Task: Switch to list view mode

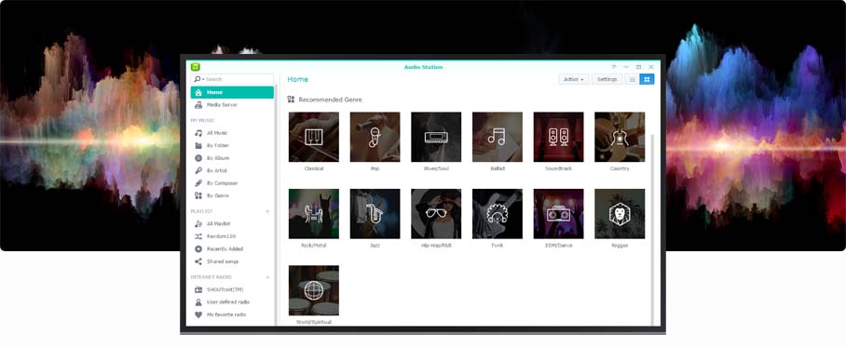Action: tap(632, 79)
